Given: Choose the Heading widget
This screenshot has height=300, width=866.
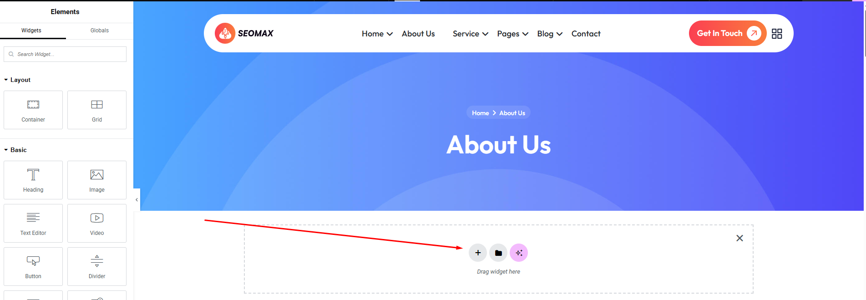Looking at the screenshot, I should click(x=33, y=180).
